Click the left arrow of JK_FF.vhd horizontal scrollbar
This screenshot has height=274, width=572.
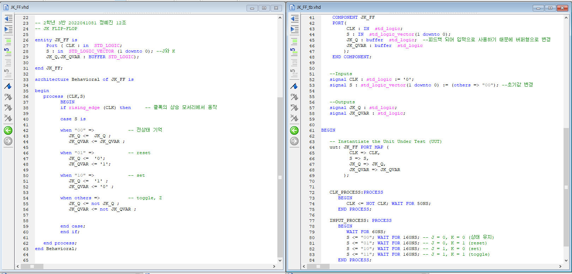pos(18,267)
